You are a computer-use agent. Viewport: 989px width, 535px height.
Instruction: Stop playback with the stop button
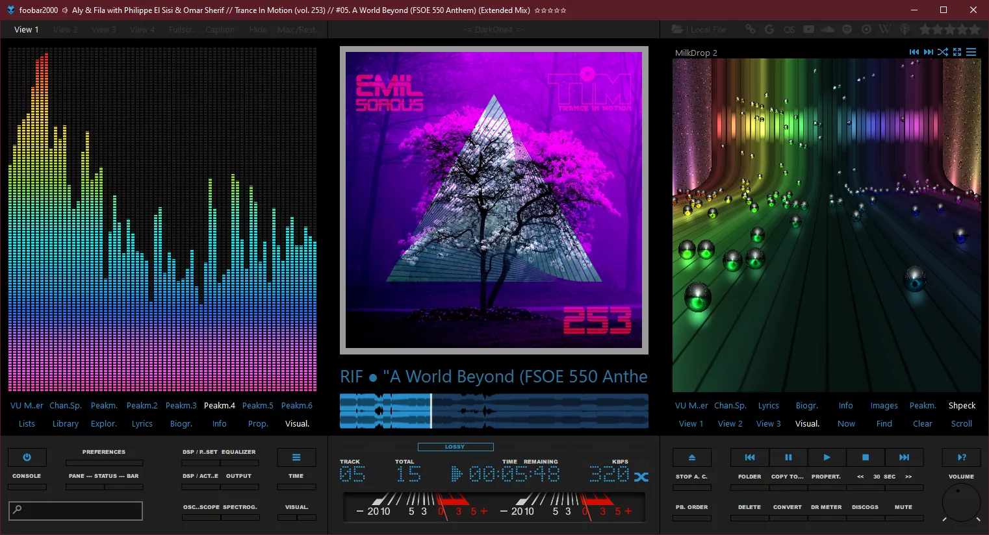coord(866,457)
